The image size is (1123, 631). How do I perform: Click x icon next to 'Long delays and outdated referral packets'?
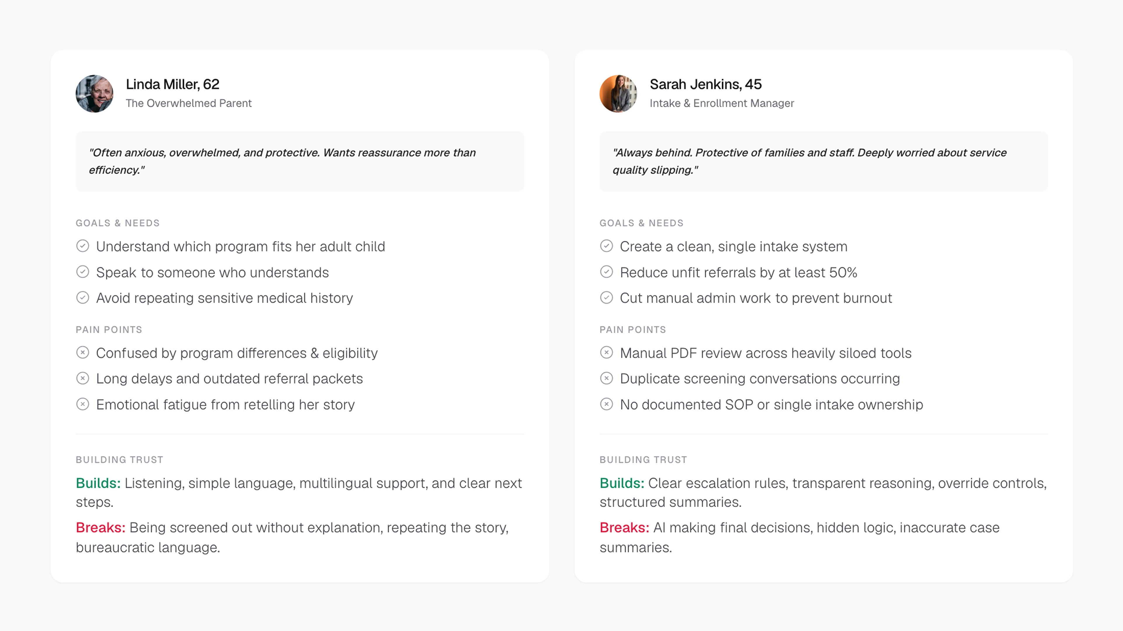coord(83,378)
